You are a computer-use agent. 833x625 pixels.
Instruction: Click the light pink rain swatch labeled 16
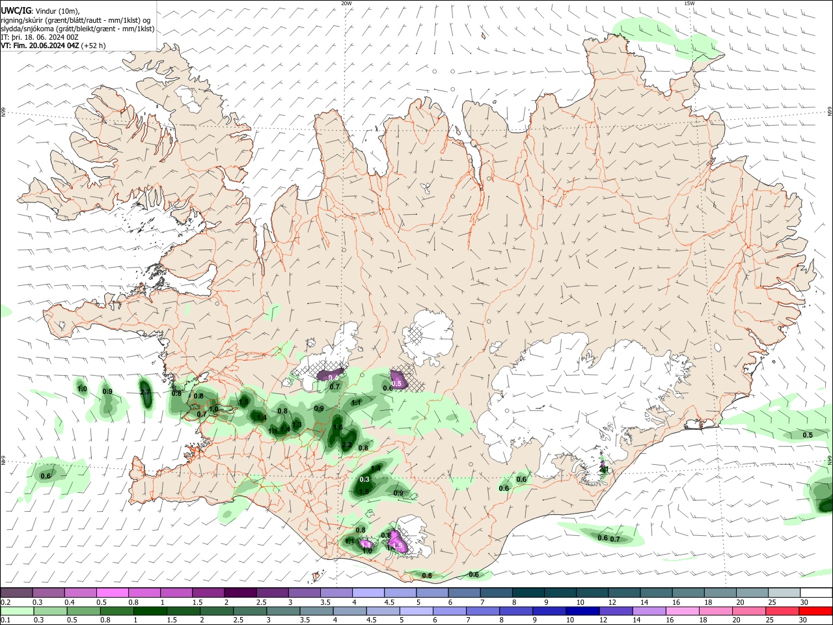tap(683, 611)
